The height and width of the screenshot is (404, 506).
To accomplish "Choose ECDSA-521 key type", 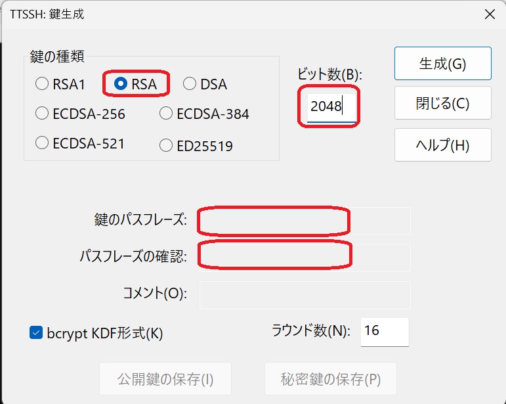I will pos(42,143).
